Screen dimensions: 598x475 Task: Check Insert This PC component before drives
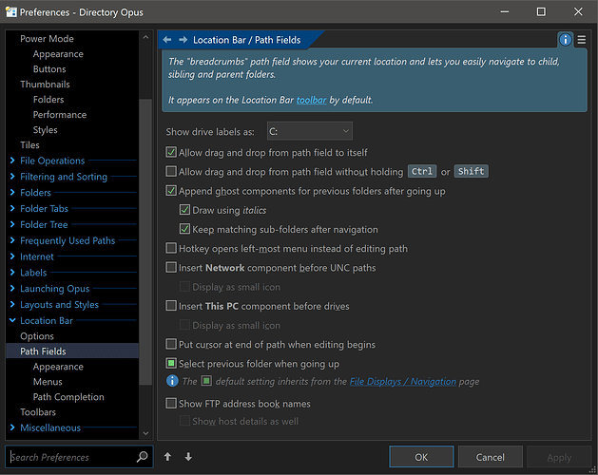pyautogui.click(x=171, y=305)
